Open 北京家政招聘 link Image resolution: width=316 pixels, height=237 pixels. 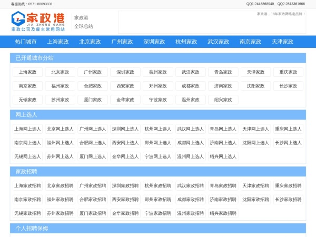pyautogui.click(x=60, y=186)
